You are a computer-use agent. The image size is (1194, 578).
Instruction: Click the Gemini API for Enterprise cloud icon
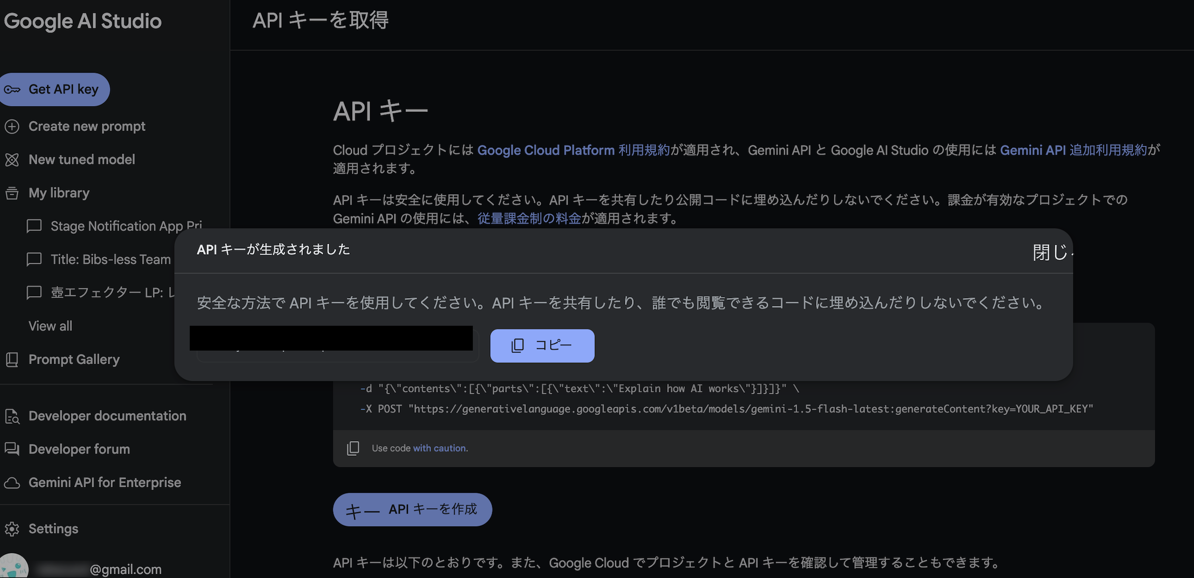click(x=11, y=482)
